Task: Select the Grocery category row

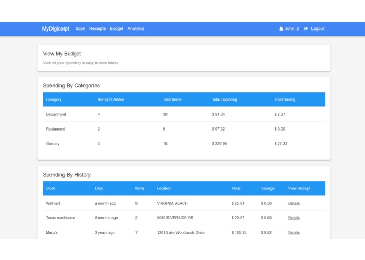Action: point(184,144)
